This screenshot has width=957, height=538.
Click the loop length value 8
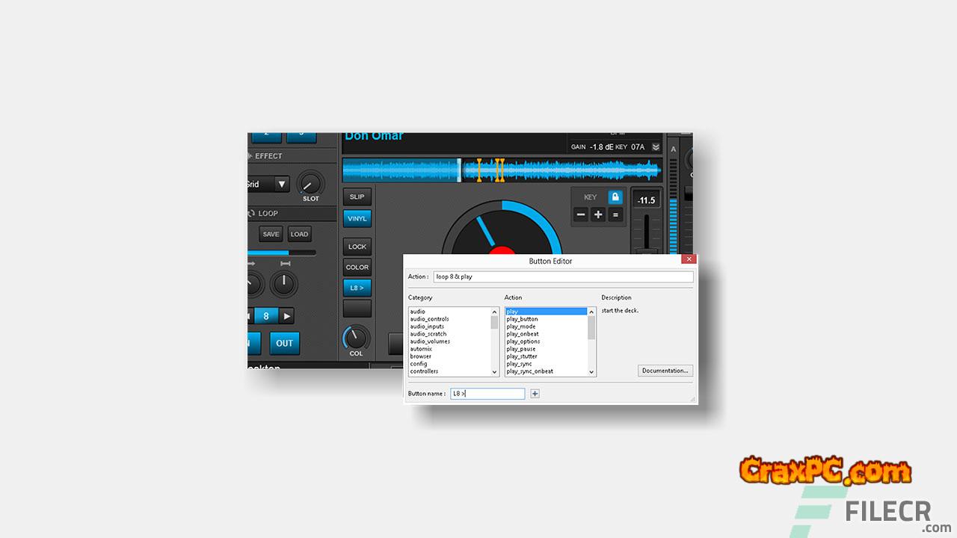point(266,316)
